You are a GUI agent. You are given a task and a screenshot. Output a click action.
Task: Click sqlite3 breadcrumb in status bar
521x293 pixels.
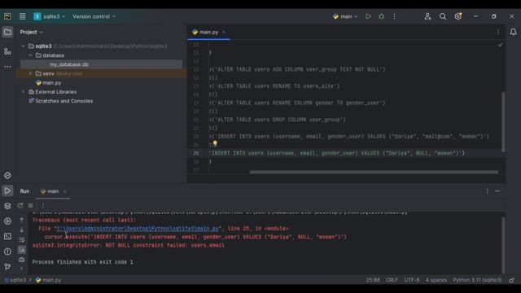15,280
